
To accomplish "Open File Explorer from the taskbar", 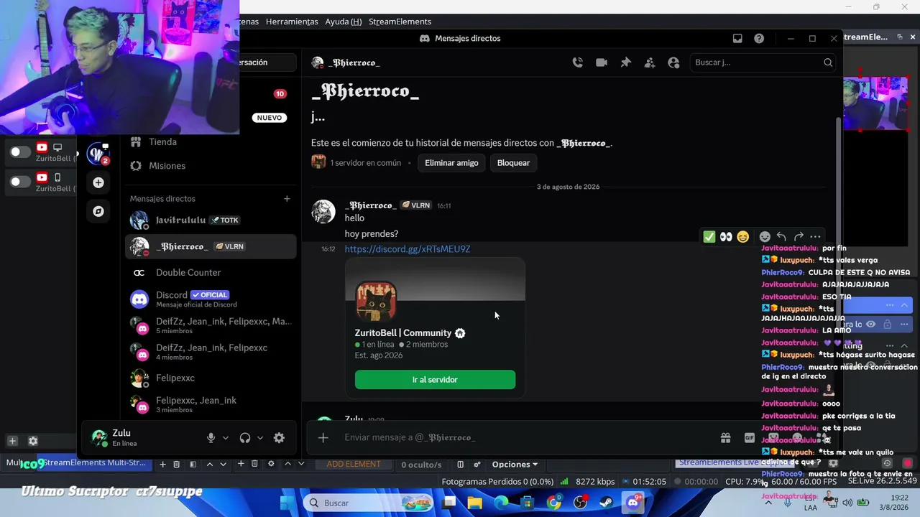I will [475, 503].
